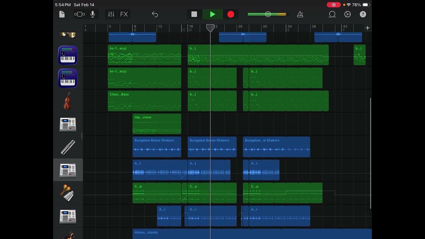The image size is (425, 239).
Task: Select first A...r audio region
Action: (169, 216)
